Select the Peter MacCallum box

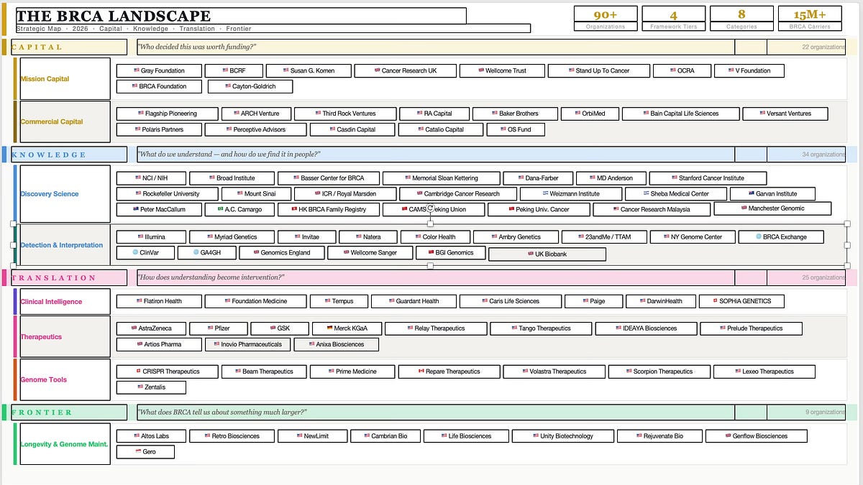(x=159, y=210)
